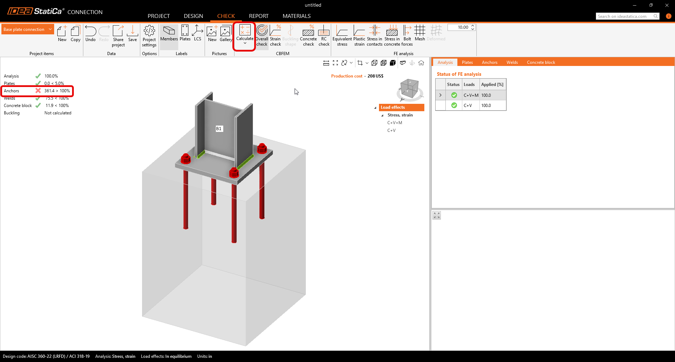Display Bolt forces

tap(407, 36)
